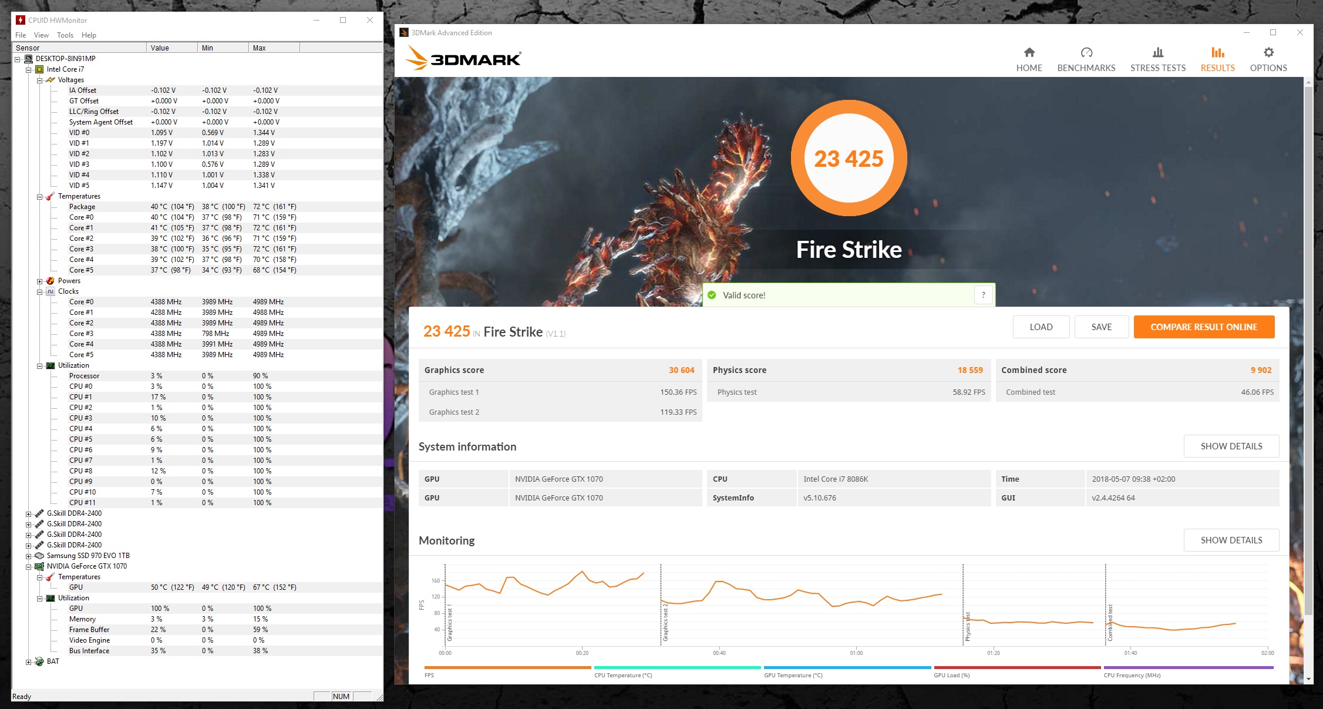The width and height of the screenshot is (1323, 709).
Task: Click the SAVE button
Action: tap(1102, 327)
